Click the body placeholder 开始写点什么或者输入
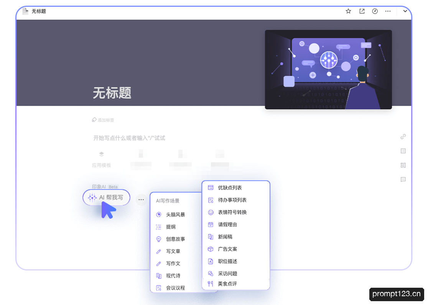This screenshot has height=305, width=428. (x=129, y=138)
